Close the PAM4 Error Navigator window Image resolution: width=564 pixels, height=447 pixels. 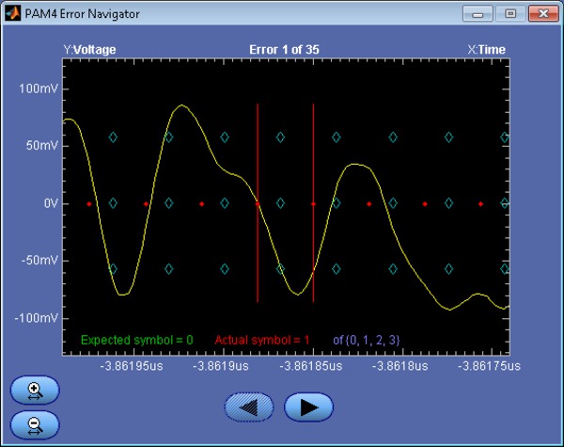point(541,14)
